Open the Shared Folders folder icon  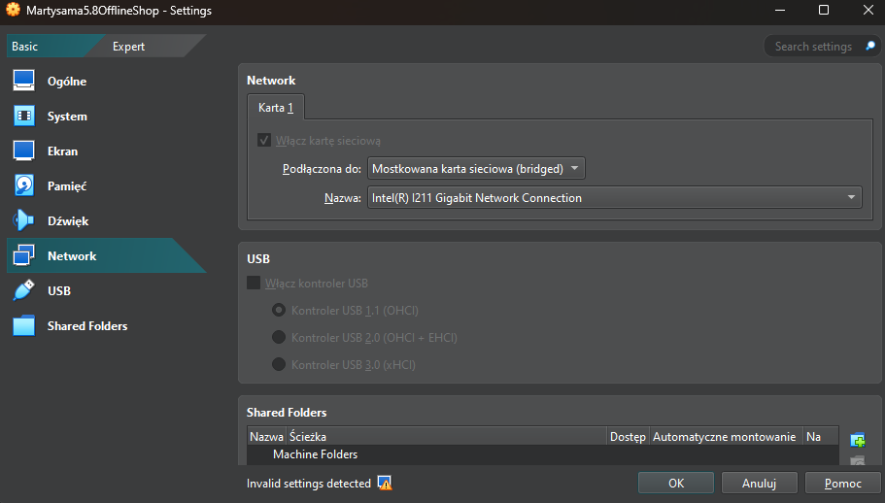pos(24,326)
